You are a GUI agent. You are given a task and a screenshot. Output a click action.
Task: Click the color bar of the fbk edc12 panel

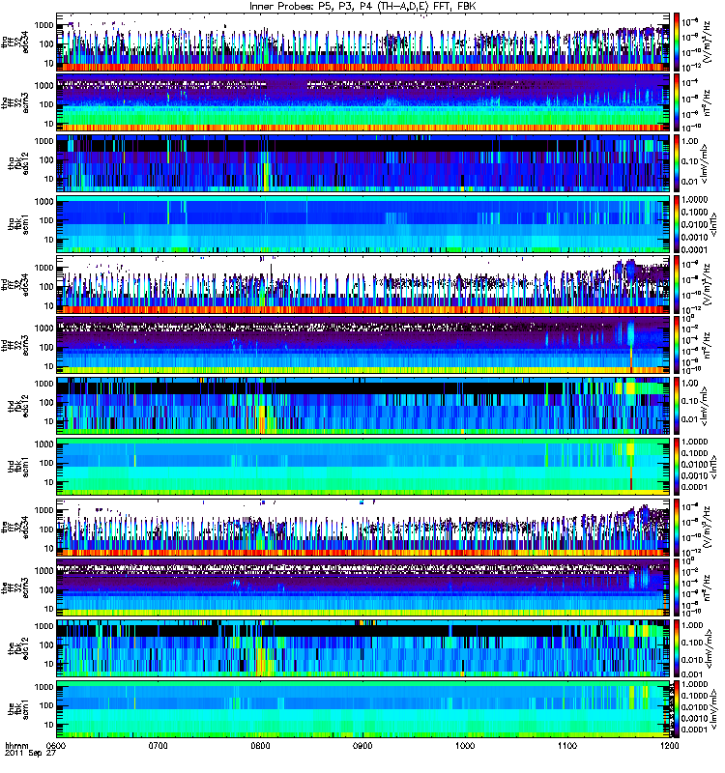[676, 648]
